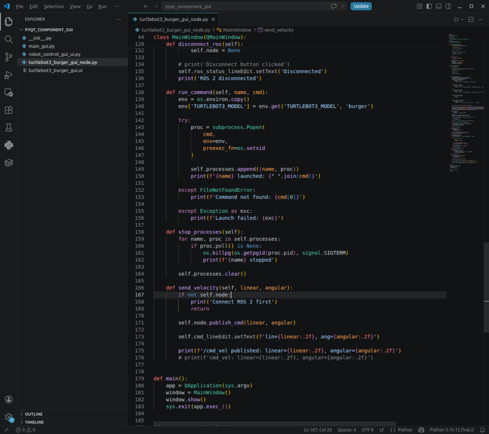Run the Python file with play icon
489x434 pixels.
pos(457,19)
